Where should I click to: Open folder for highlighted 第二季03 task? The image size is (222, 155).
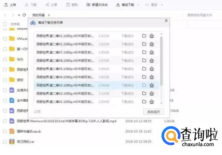tap(144, 85)
